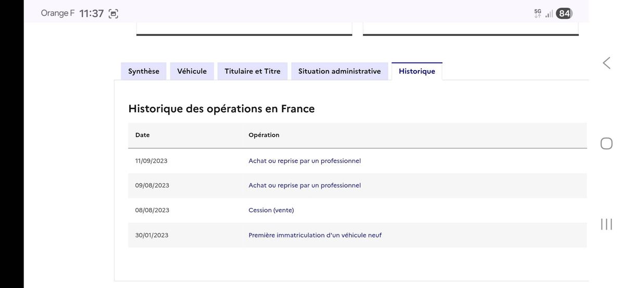Viewport: 625px width, 288px height.
Task: Tap the clock showing 11:37
Action: [92, 14]
